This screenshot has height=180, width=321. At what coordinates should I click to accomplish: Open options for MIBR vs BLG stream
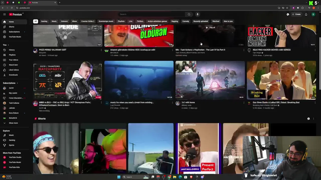click(x=101, y=102)
